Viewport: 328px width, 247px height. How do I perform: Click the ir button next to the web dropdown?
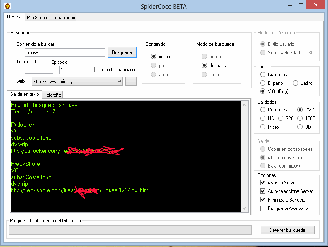point(130,81)
